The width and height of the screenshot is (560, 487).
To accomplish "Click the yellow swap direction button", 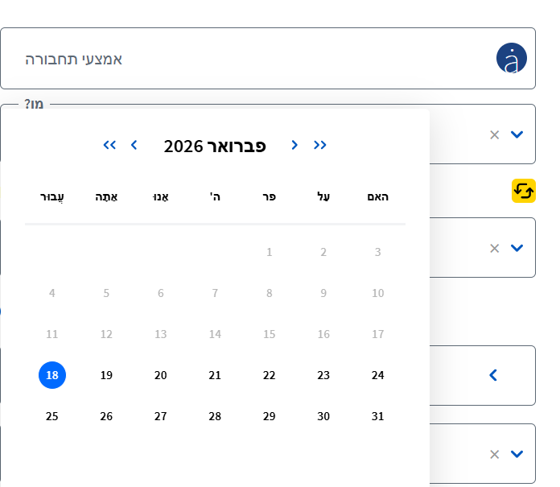I will point(523,191).
